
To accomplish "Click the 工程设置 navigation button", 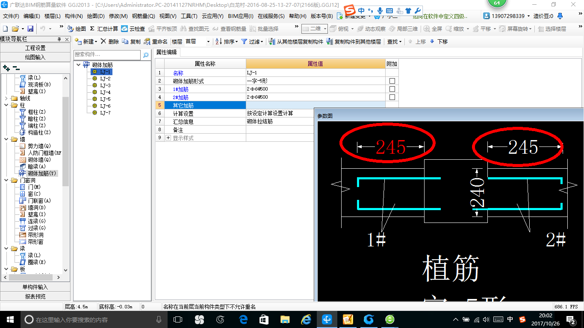I will [35, 48].
